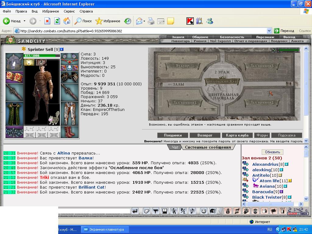The height and width of the screenshot is (234, 312).
Task: Click the eraser clear-chat icon
Action: pos(147,211)
